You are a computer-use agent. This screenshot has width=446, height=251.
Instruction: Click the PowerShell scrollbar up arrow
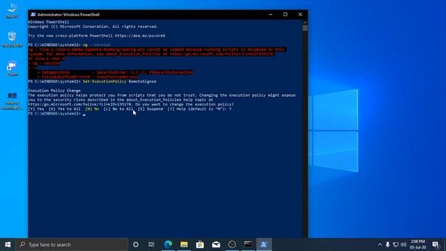pyautogui.click(x=305, y=22)
